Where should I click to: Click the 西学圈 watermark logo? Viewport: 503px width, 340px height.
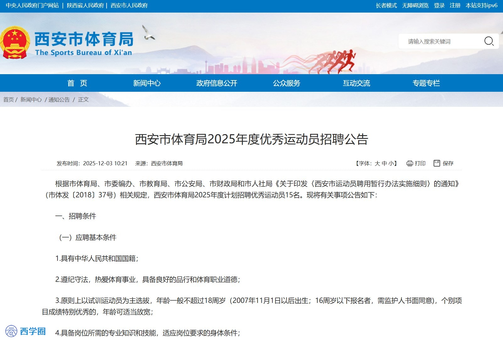25,331
